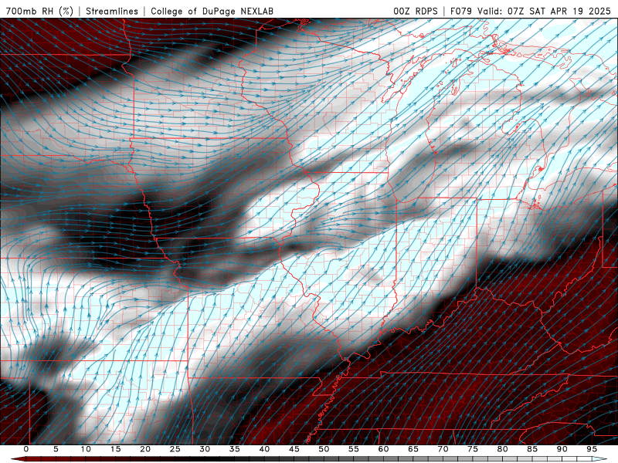Click the 10 value on the colorbar scale
This screenshot has width=618, height=463.
pyautogui.click(x=86, y=449)
